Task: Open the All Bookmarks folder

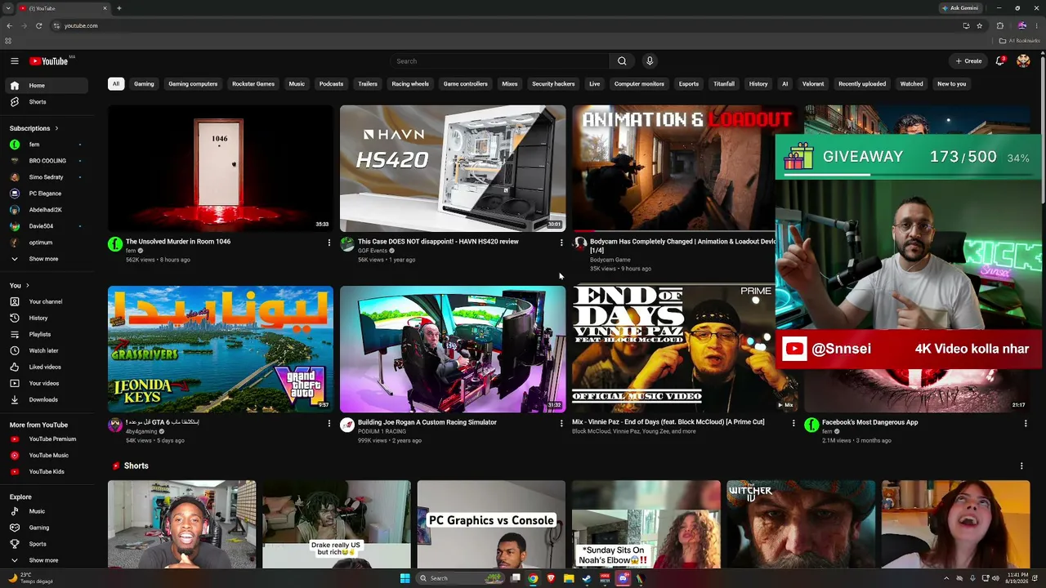Action: tap(1019, 41)
